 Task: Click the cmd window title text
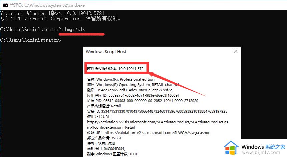(47, 5)
